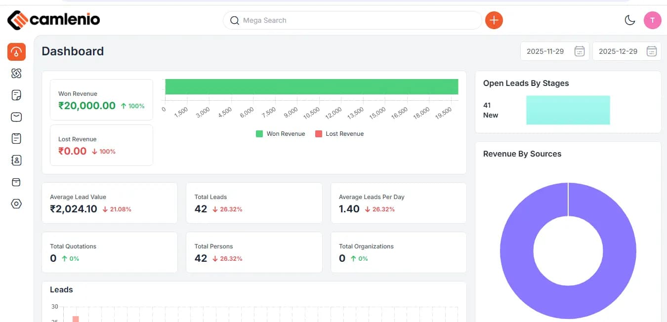Click the "Open Leads By Stages" heading
This screenshot has width=667, height=322.
tap(526, 83)
